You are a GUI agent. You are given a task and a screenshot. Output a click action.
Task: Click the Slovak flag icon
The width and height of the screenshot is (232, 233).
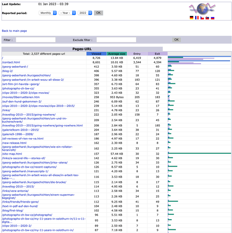[207, 18]
